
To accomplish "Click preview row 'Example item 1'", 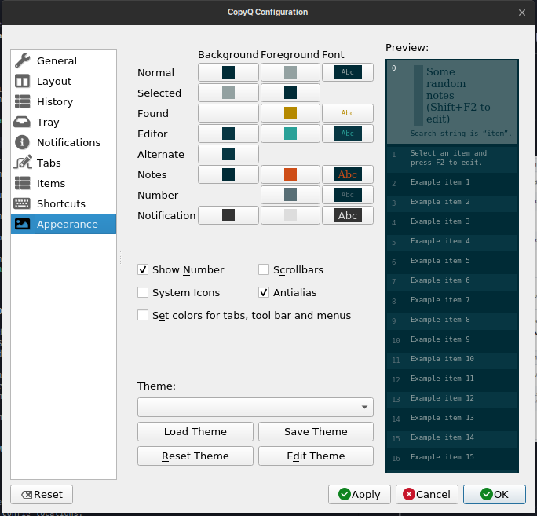I will (x=452, y=182).
